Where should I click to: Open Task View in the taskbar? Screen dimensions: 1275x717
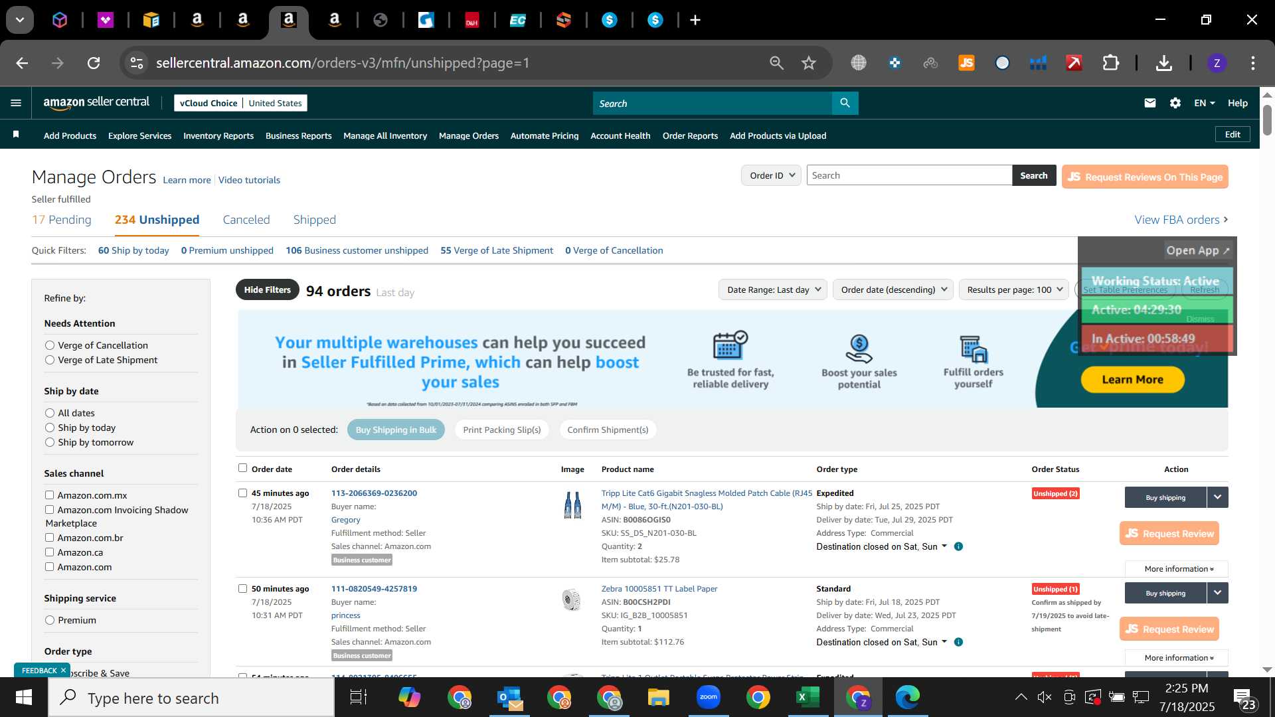[x=359, y=697]
